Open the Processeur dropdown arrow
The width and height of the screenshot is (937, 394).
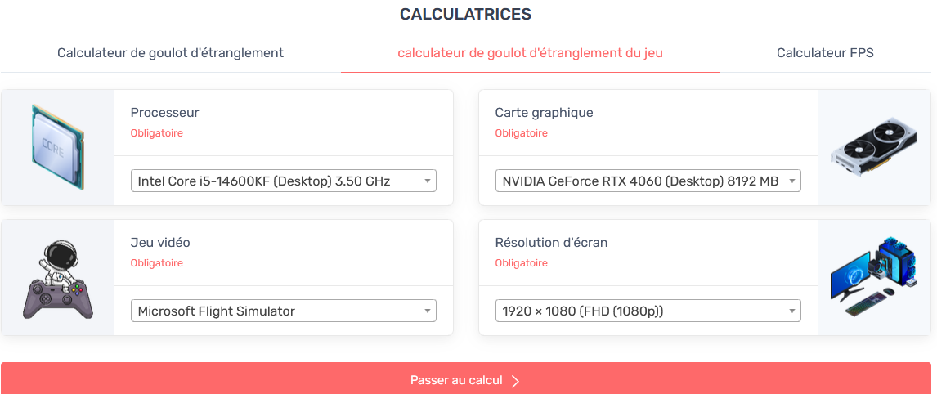[x=428, y=181]
